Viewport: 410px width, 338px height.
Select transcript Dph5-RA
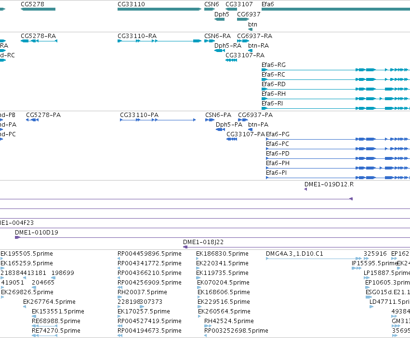[228, 45]
